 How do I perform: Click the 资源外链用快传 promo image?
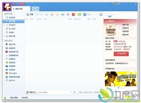pyautogui.click(x=111, y=30)
